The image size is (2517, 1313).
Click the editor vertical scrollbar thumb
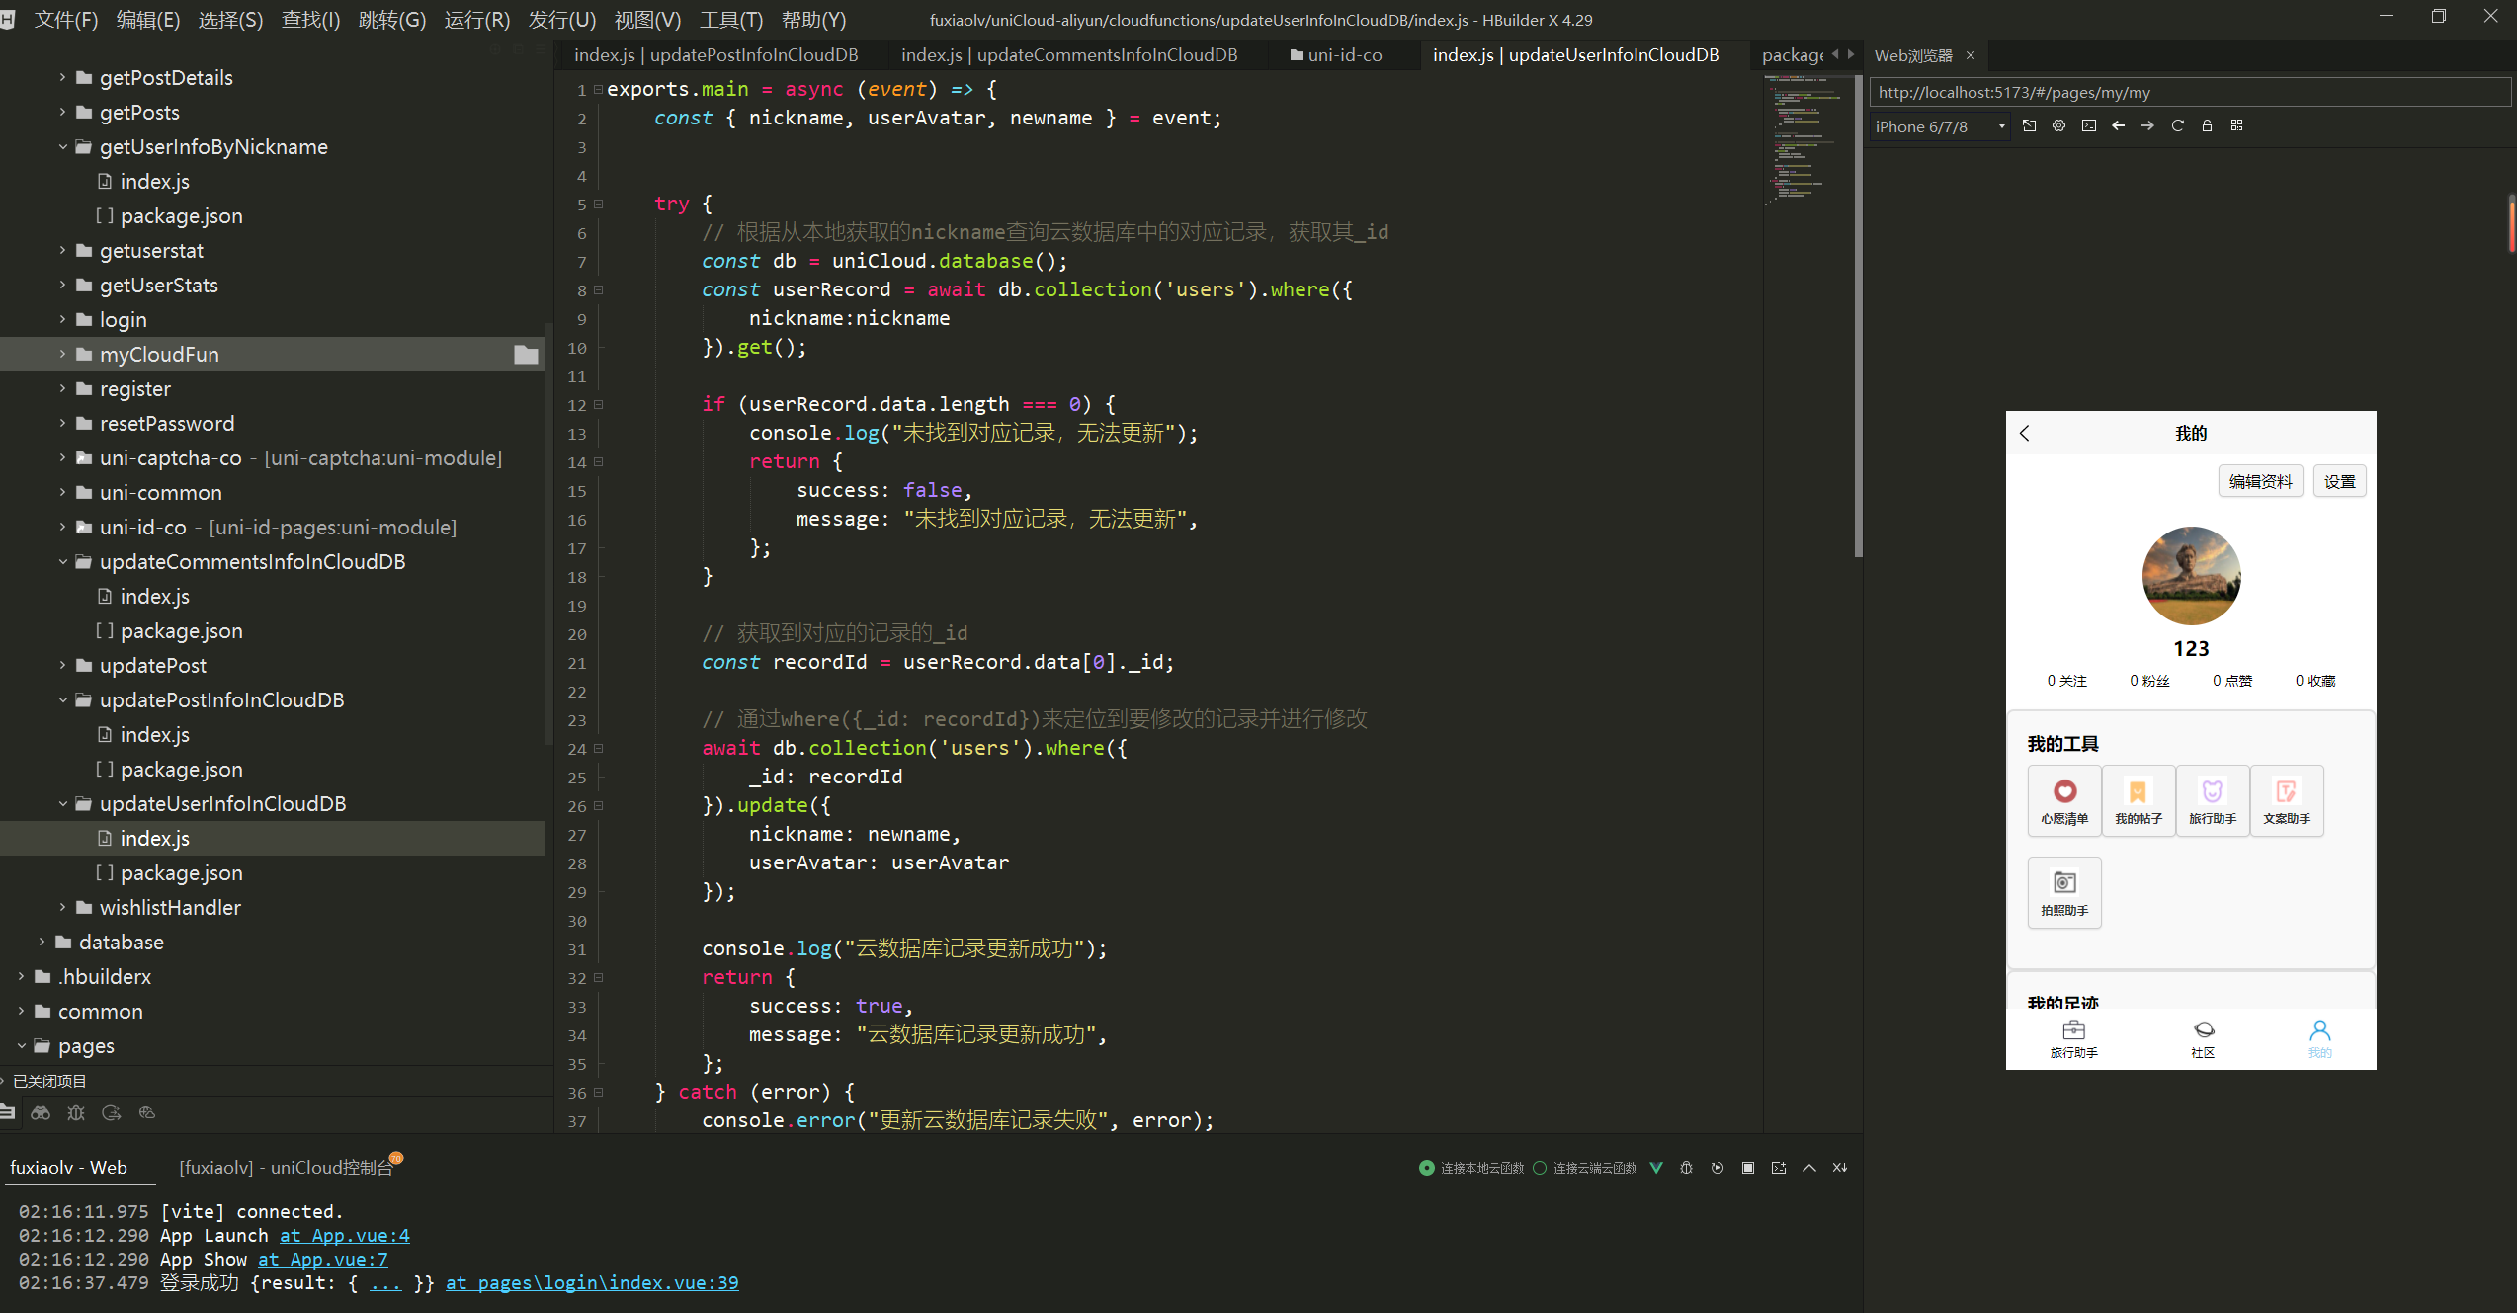point(1858,316)
